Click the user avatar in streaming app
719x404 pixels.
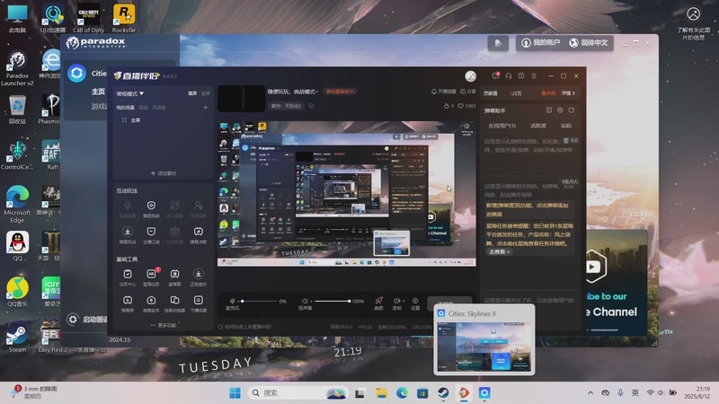[470, 76]
